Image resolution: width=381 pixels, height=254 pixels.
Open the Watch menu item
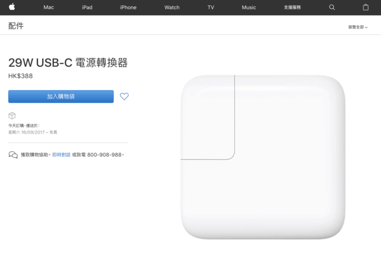(x=172, y=7)
